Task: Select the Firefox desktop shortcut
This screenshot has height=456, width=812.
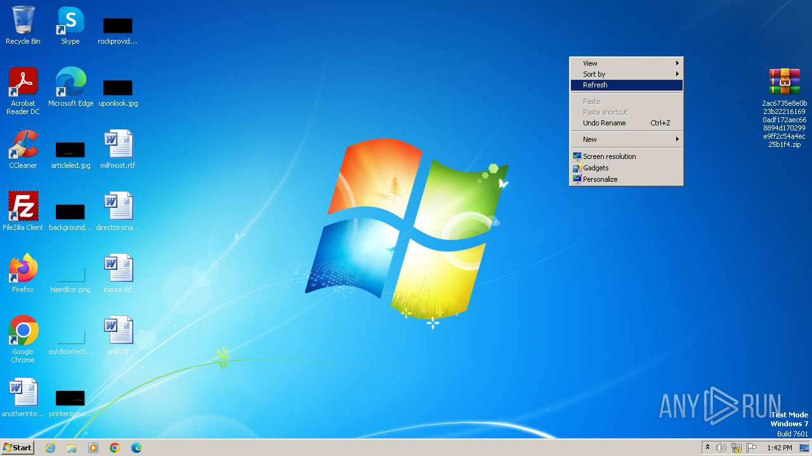Action: click(x=23, y=274)
